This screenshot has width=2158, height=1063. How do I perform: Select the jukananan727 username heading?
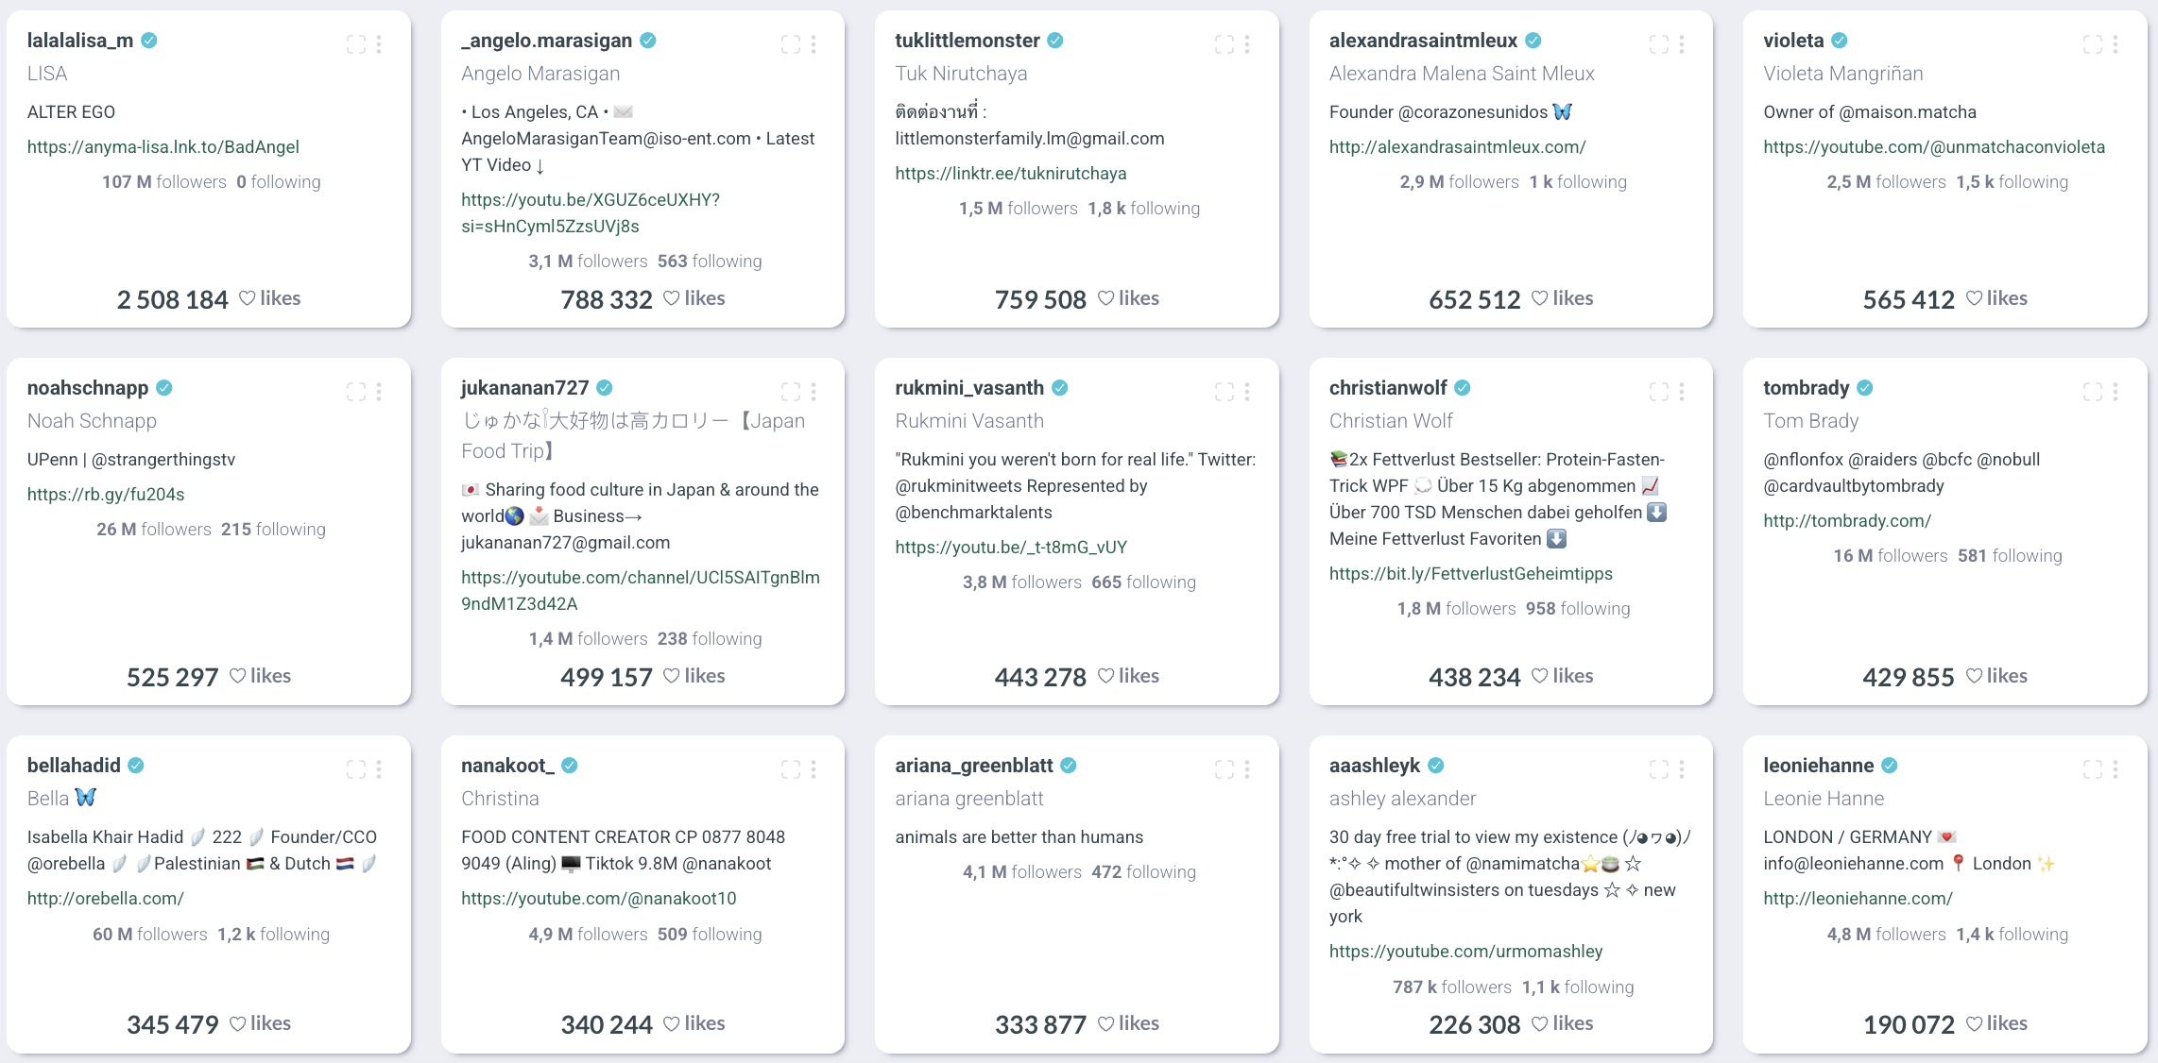[x=524, y=388]
